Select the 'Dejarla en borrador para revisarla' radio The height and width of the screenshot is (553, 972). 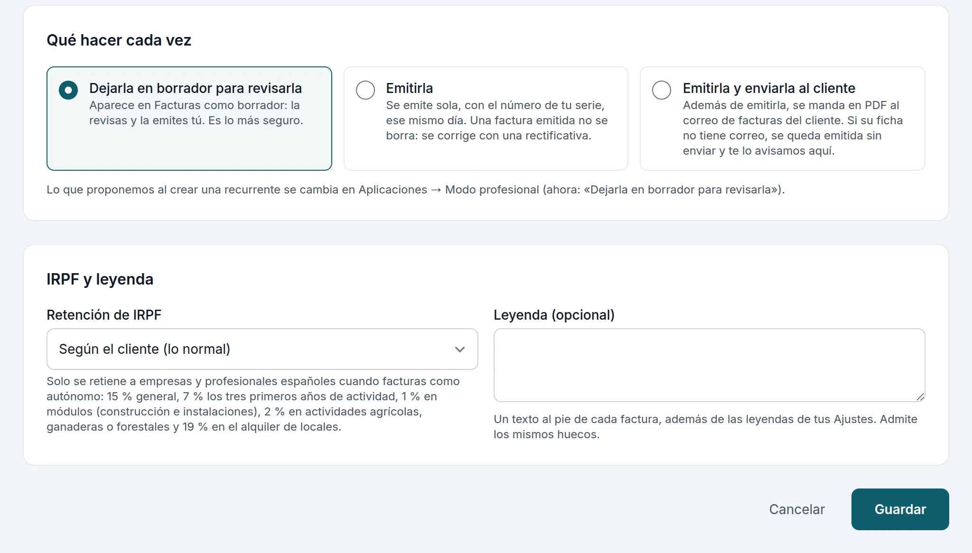click(68, 90)
